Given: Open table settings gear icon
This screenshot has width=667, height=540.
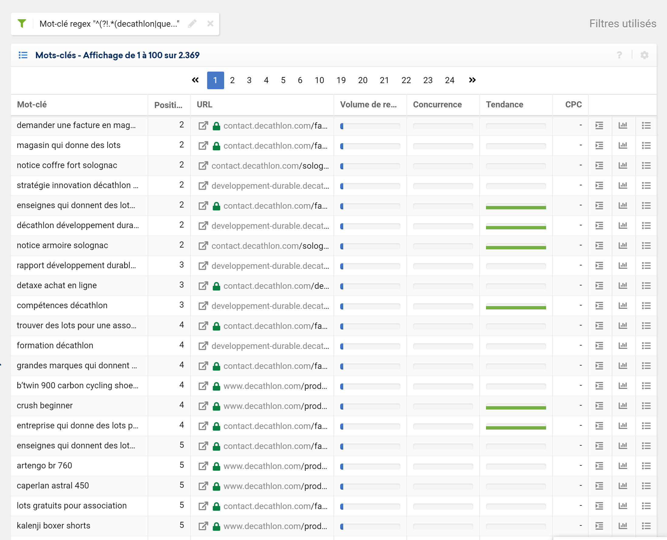Looking at the screenshot, I should tap(644, 56).
